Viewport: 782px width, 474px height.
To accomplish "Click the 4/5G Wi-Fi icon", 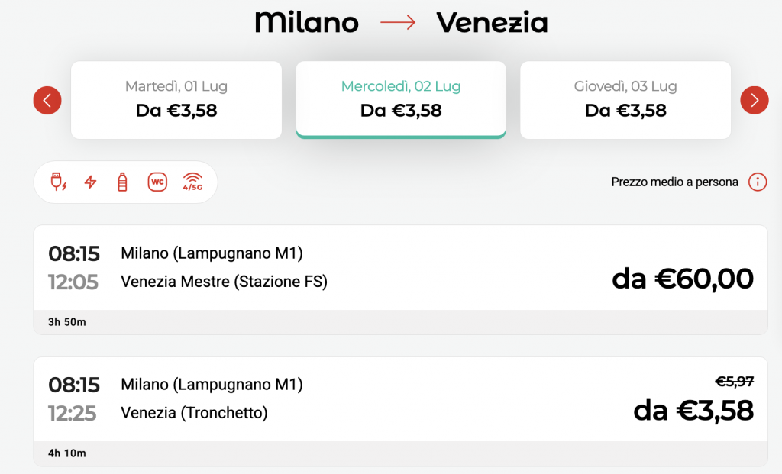I will click(x=192, y=182).
